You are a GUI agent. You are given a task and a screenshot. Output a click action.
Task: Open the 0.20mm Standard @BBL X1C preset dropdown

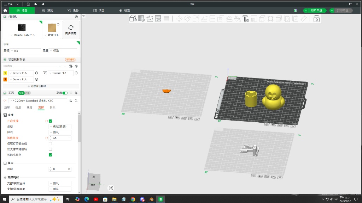pos(37,101)
